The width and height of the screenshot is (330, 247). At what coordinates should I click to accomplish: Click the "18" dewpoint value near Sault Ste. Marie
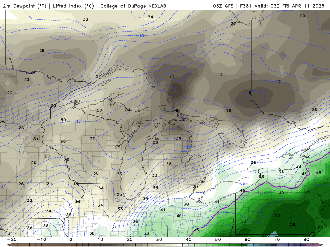[x=176, y=110]
